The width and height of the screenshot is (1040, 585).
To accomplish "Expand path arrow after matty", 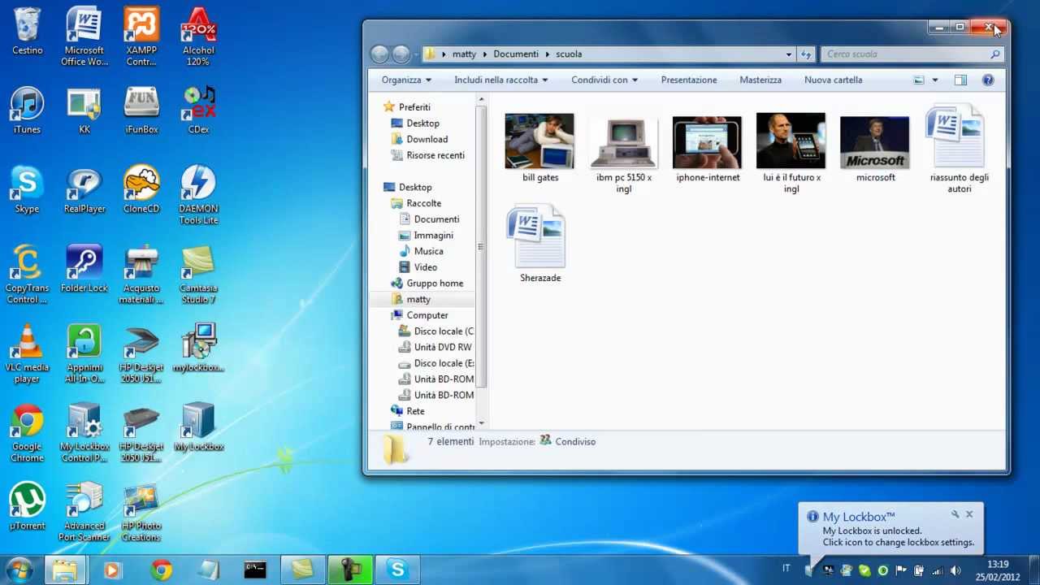I will [x=485, y=54].
